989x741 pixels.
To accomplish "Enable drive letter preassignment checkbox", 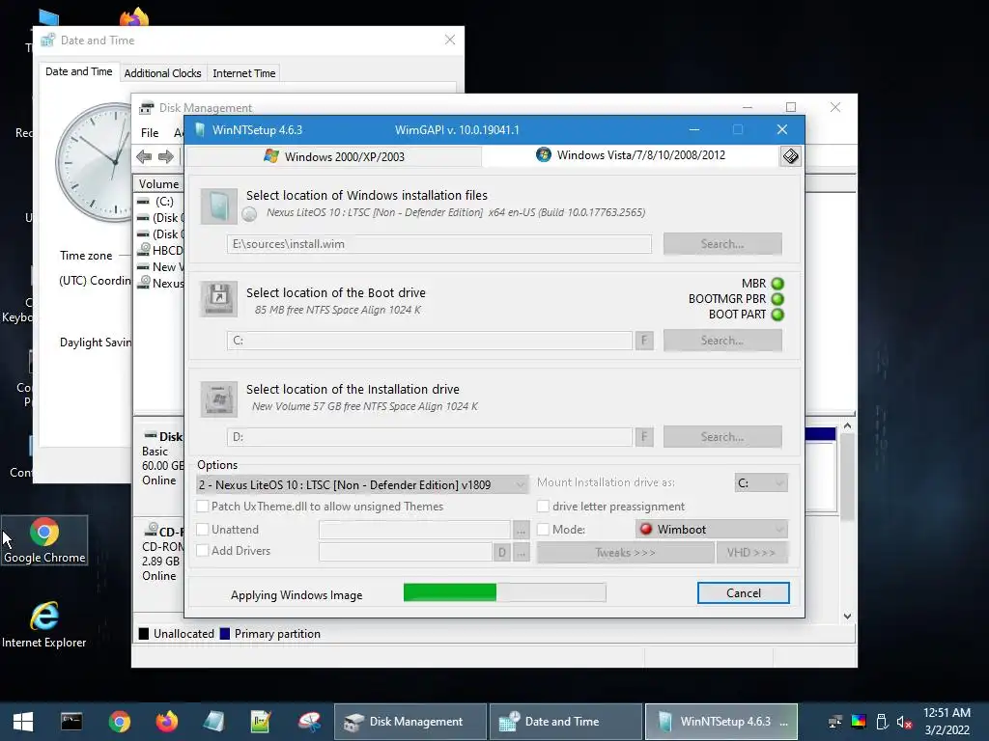I will (x=543, y=507).
